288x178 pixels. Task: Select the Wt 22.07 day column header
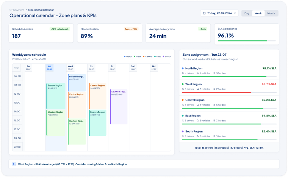(49, 68)
